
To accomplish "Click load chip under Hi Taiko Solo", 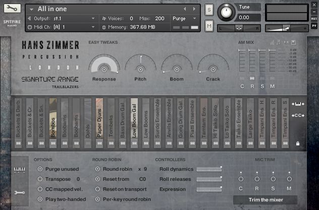I will click(x=216, y=143).
